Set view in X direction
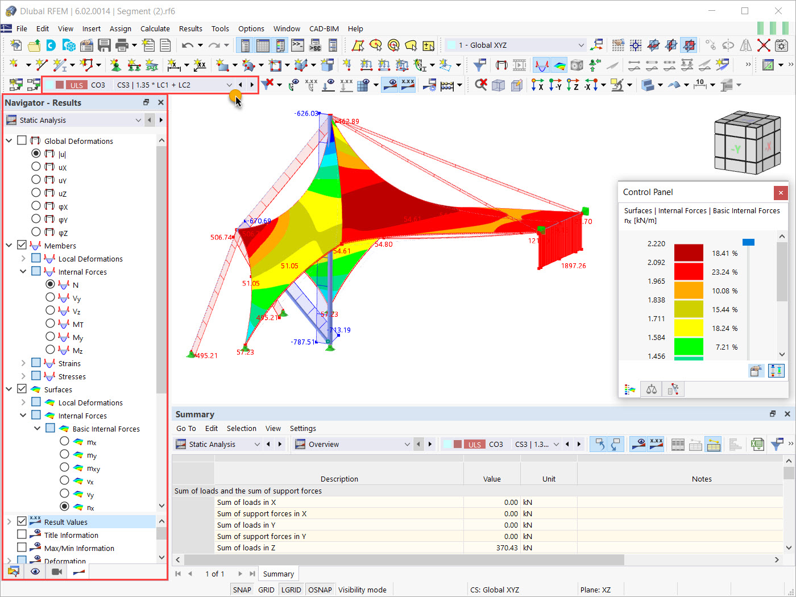796x597 pixels. [537, 85]
